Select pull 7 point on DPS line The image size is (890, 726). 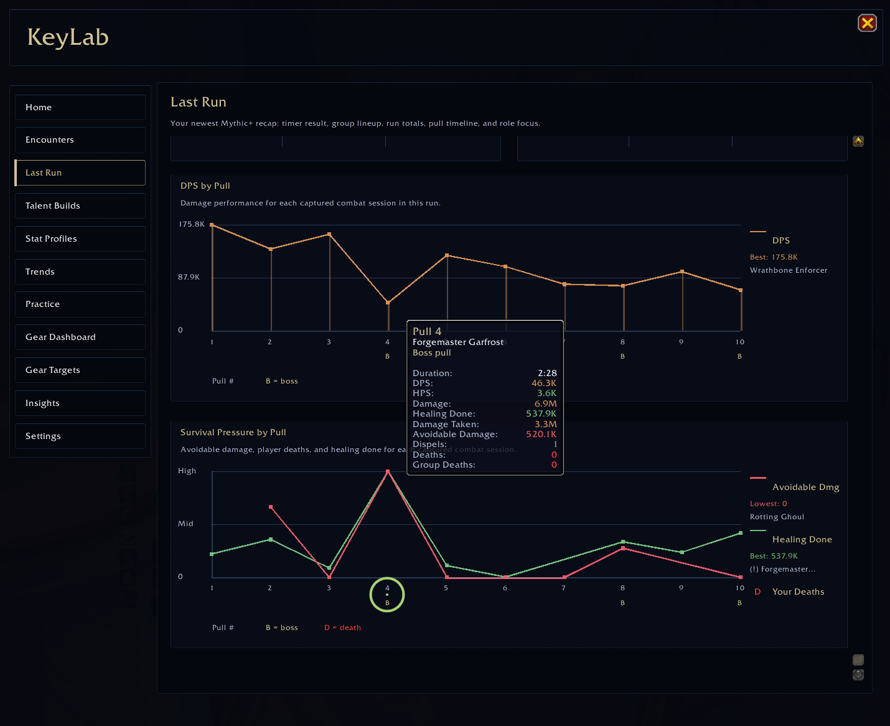564,284
